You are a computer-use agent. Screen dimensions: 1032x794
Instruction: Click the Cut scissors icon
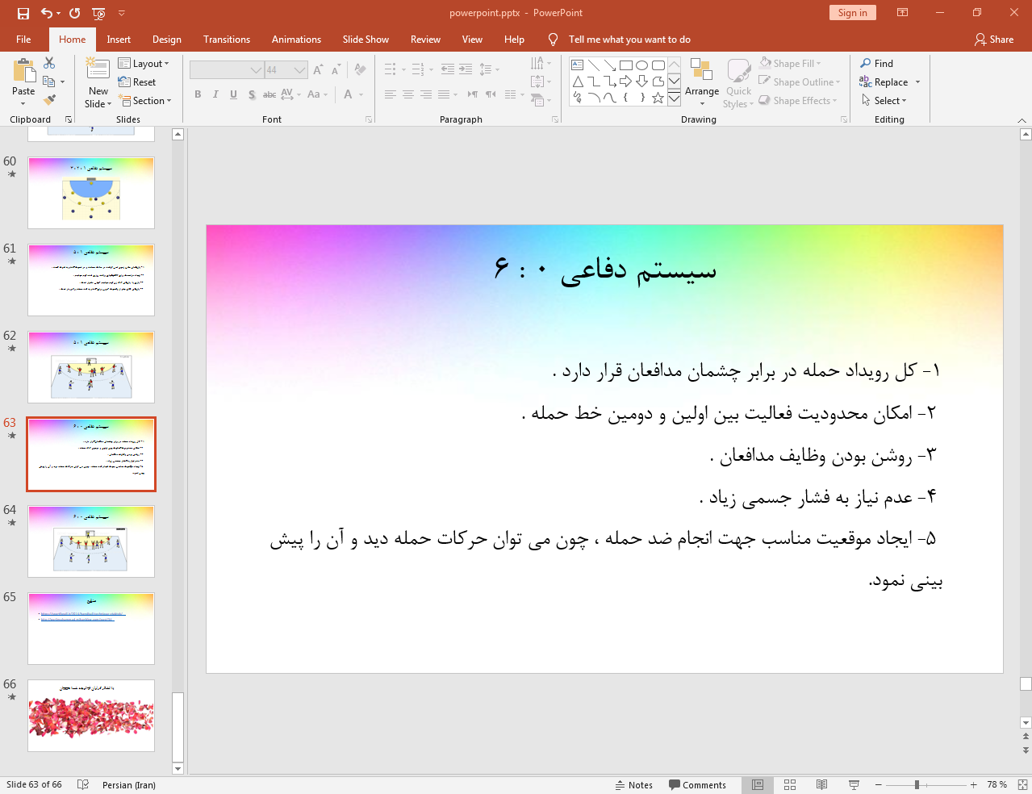pos(49,63)
